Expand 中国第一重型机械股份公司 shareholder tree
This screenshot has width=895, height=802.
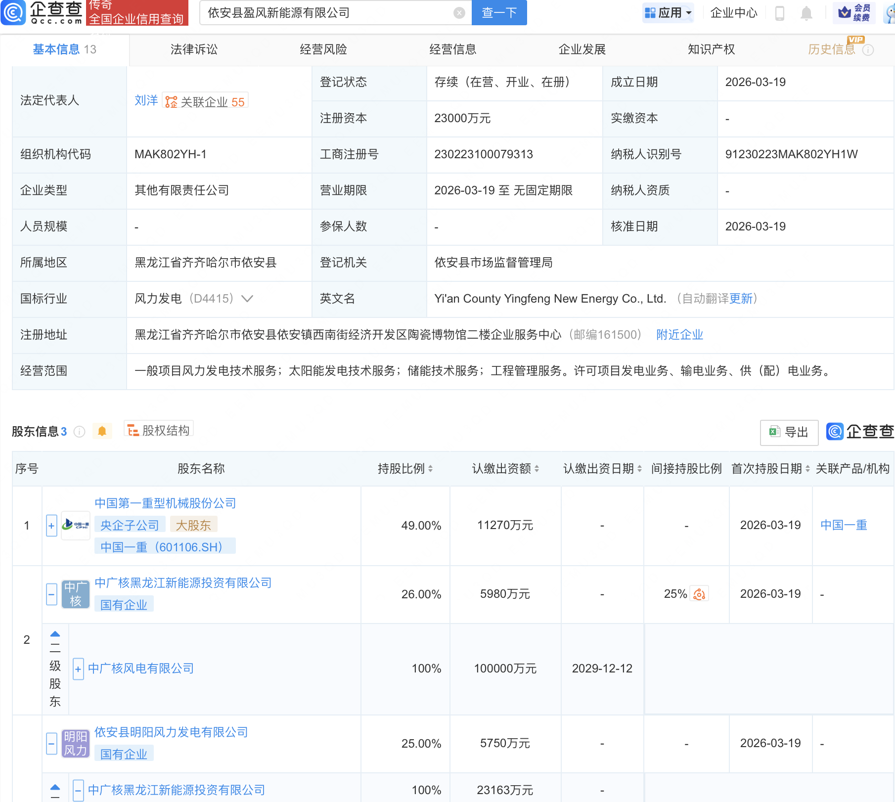pyautogui.click(x=51, y=526)
